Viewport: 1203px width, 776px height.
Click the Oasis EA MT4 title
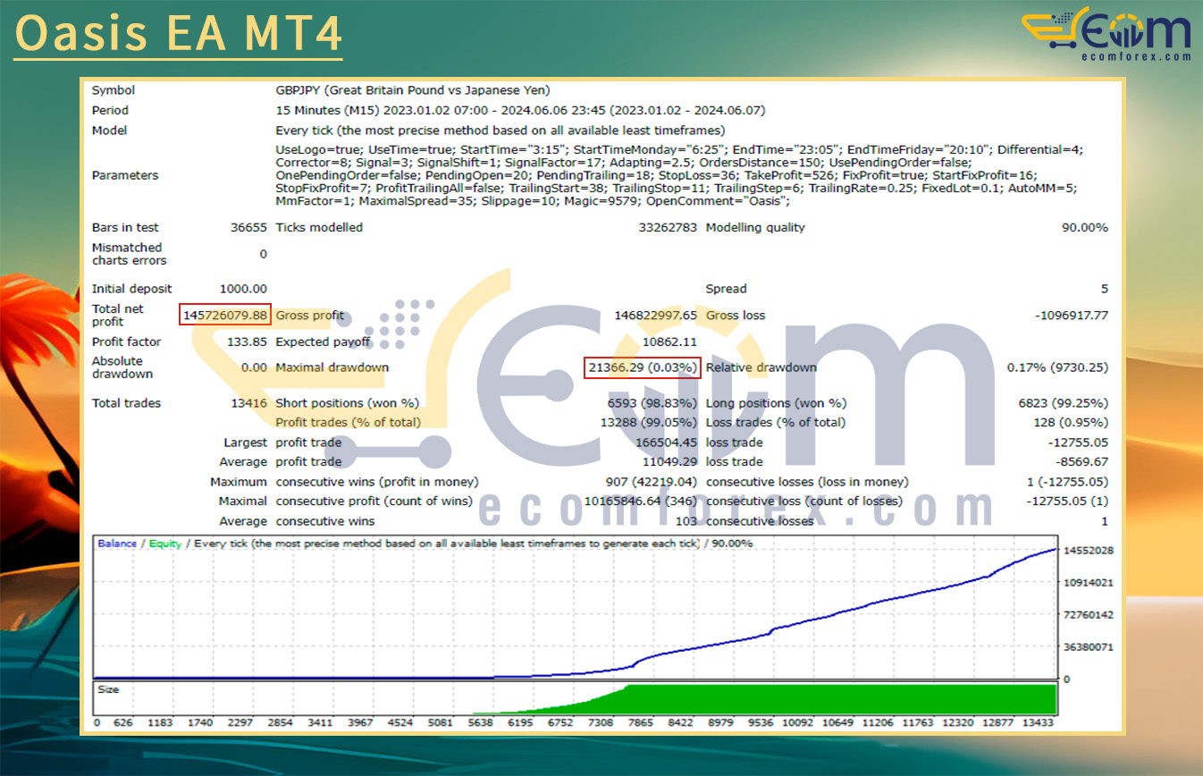click(179, 33)
